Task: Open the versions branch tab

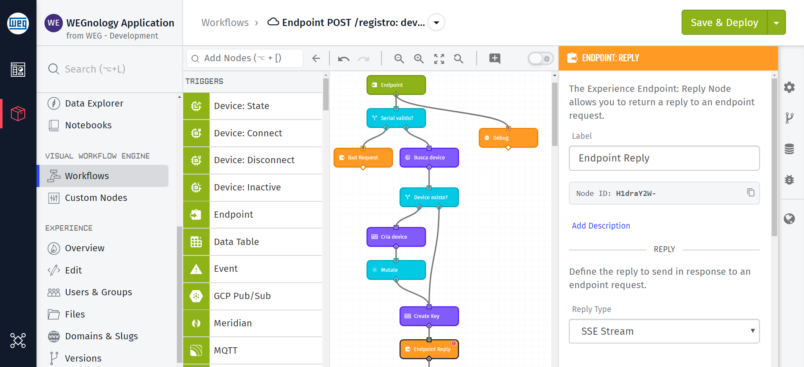Action: 789,118
